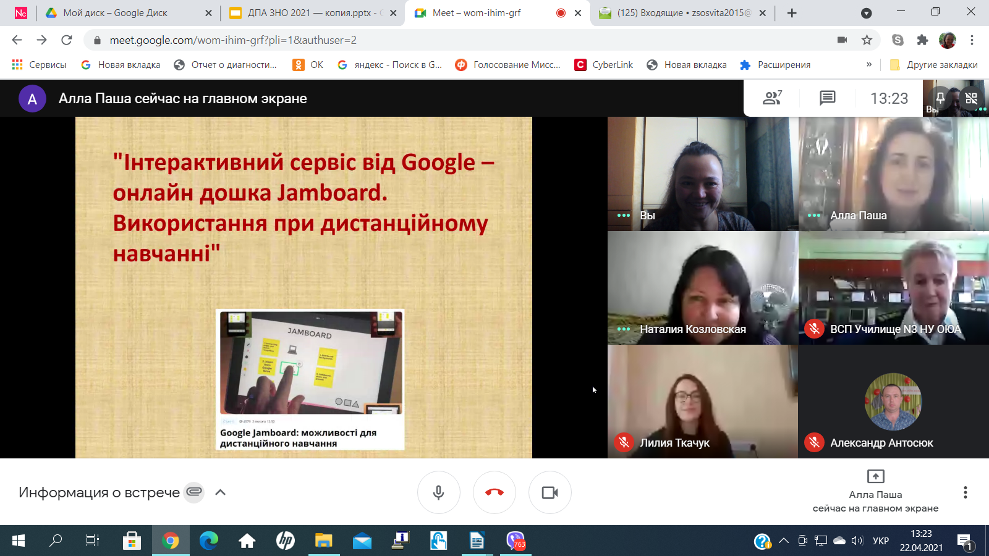Toggle the microphone on or off
Screen dimensions: 989x556
[x=438, y=492]
